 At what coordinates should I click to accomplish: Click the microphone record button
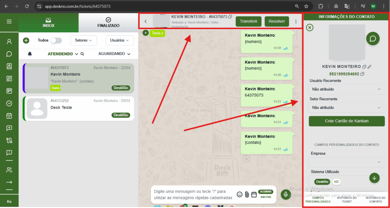(286, 195)
